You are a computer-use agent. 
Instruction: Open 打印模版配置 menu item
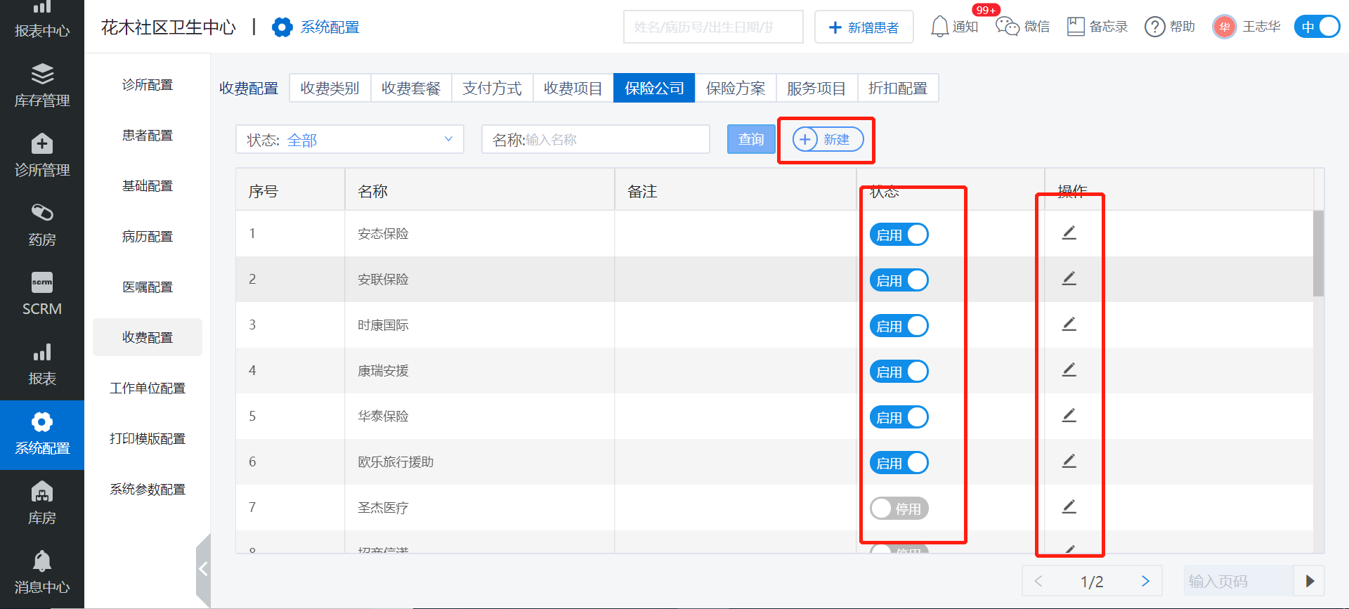(148, 439)
